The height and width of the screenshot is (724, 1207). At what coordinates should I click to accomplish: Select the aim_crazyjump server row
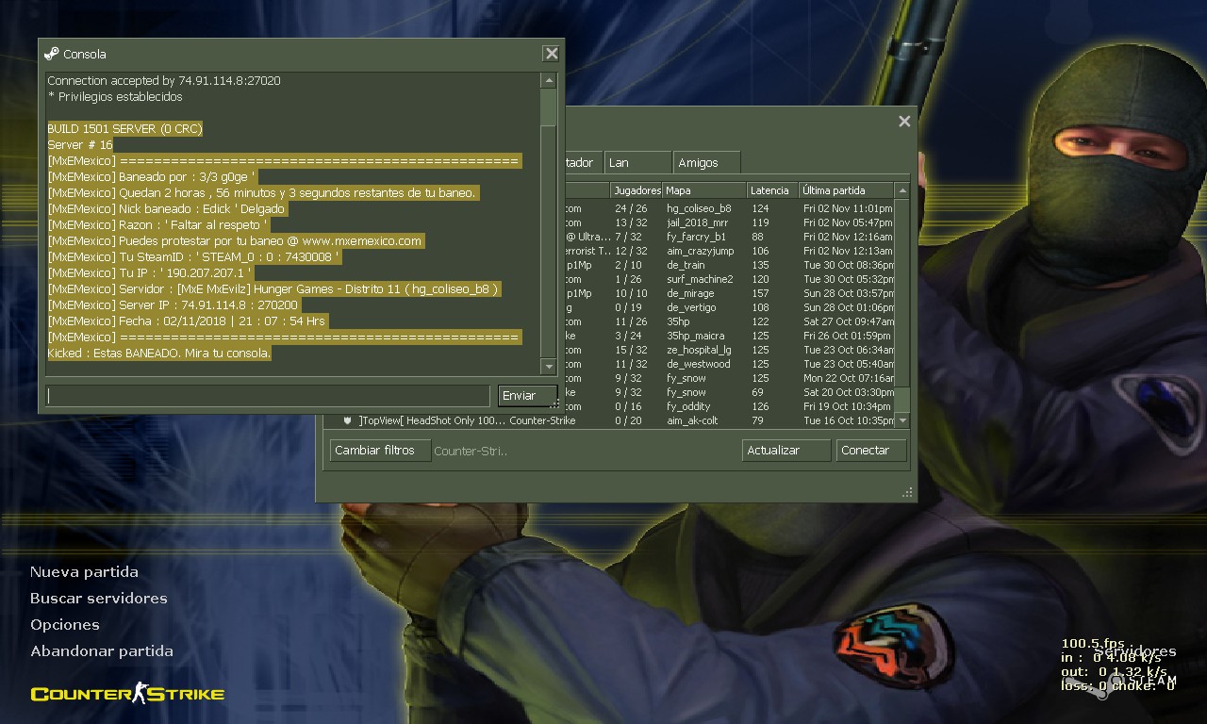(729, 251)
